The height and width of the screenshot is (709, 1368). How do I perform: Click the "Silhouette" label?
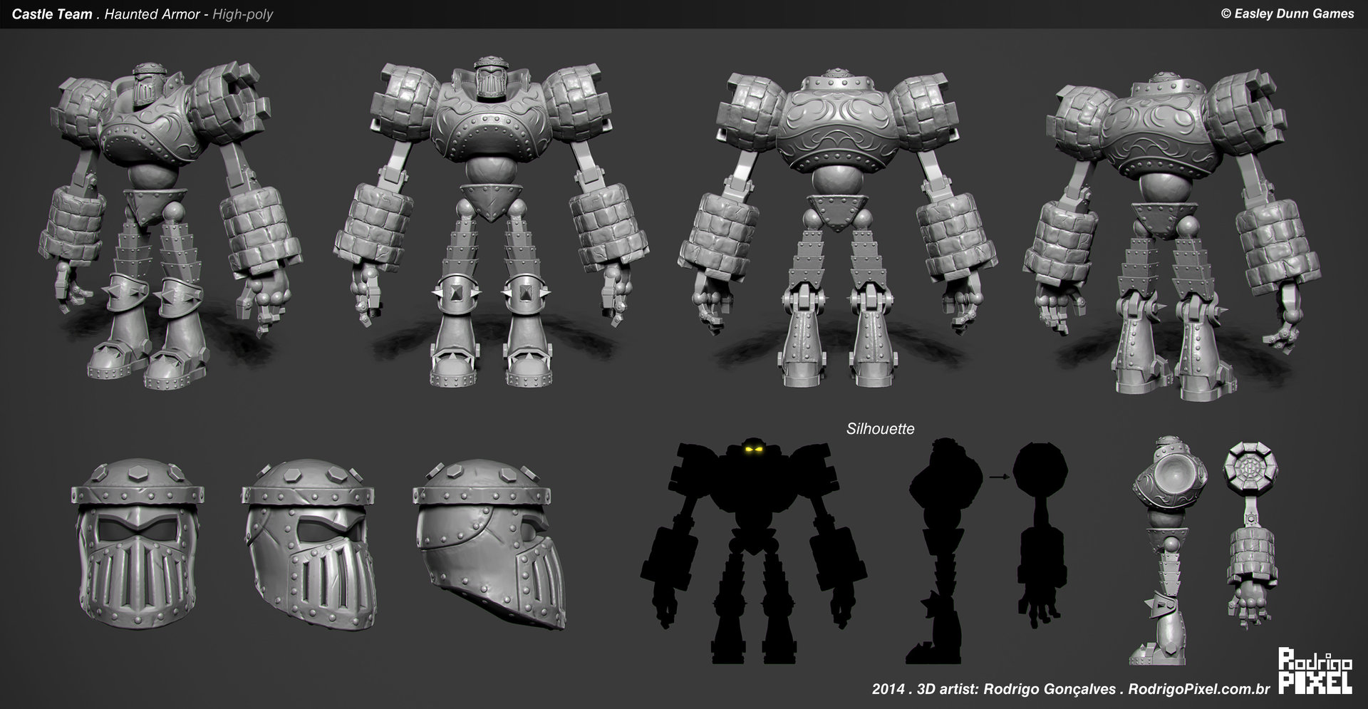[x=880, y=429]
